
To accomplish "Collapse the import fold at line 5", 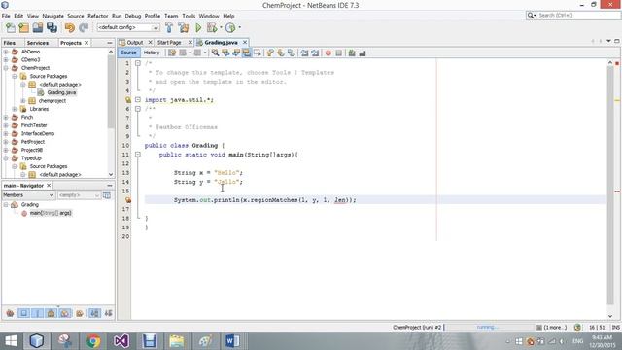I will (138, 99).
